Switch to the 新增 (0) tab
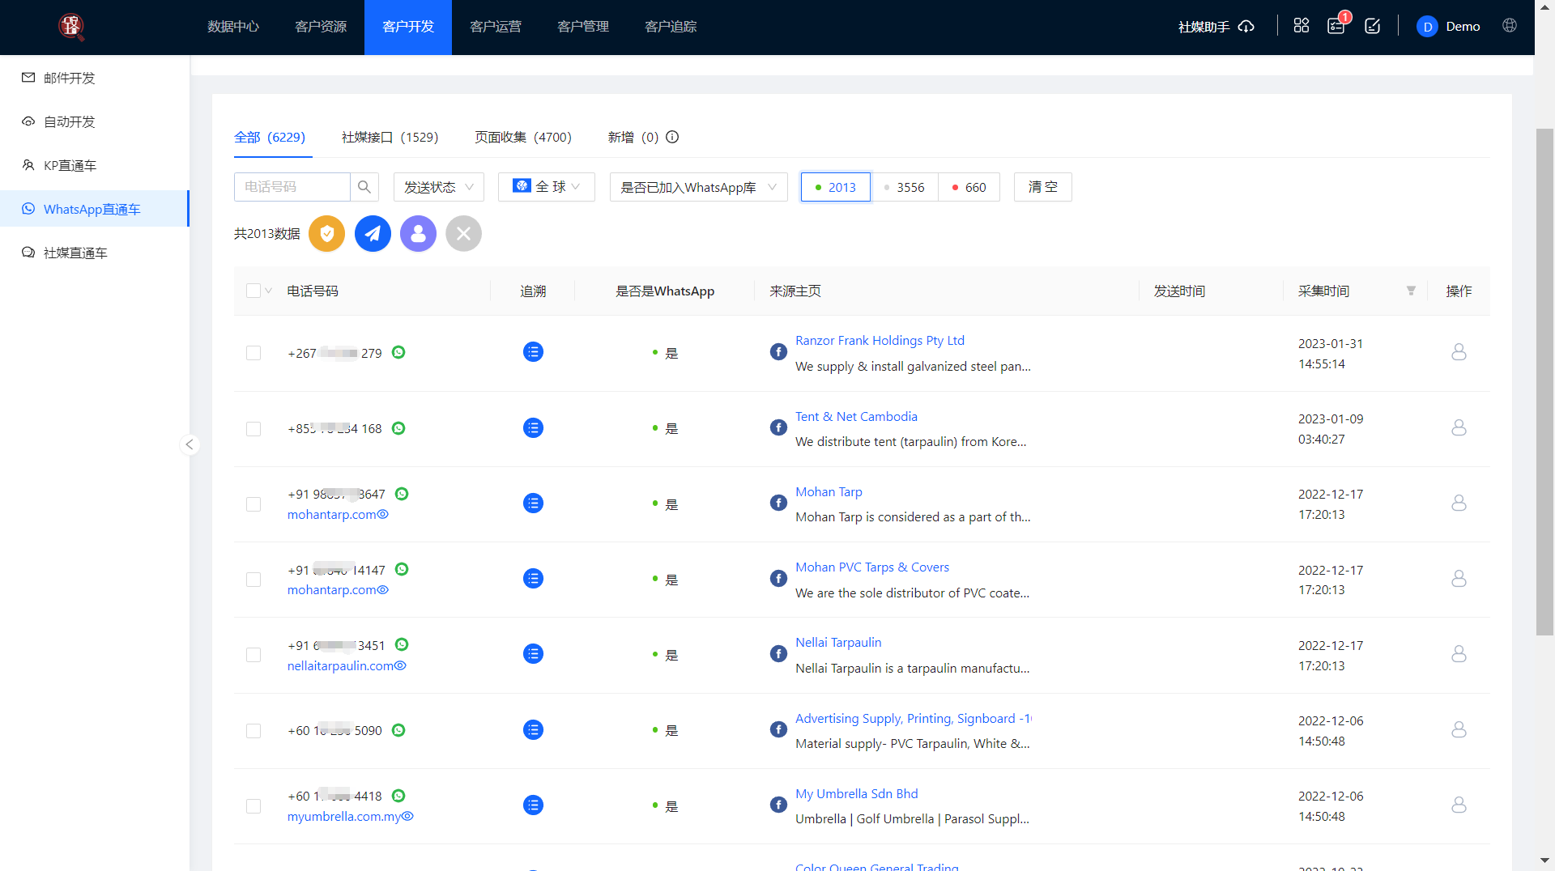The height and width of the screenshot is (871, 1555). (x=633, y=137)
